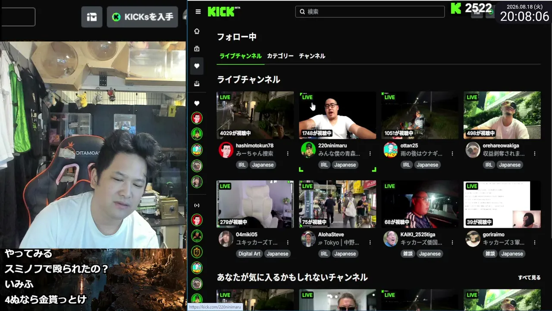Click hashimotokun78 avatar beside stream title

pos(226,150)
